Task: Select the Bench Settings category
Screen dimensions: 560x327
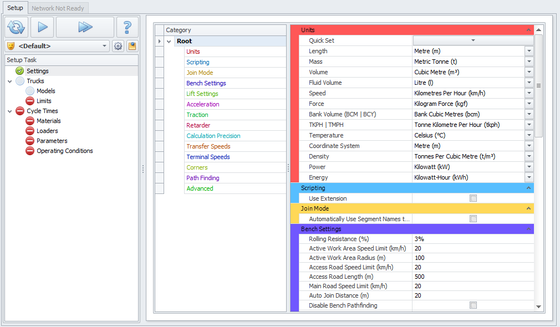Action: click(x=206, y=83)
